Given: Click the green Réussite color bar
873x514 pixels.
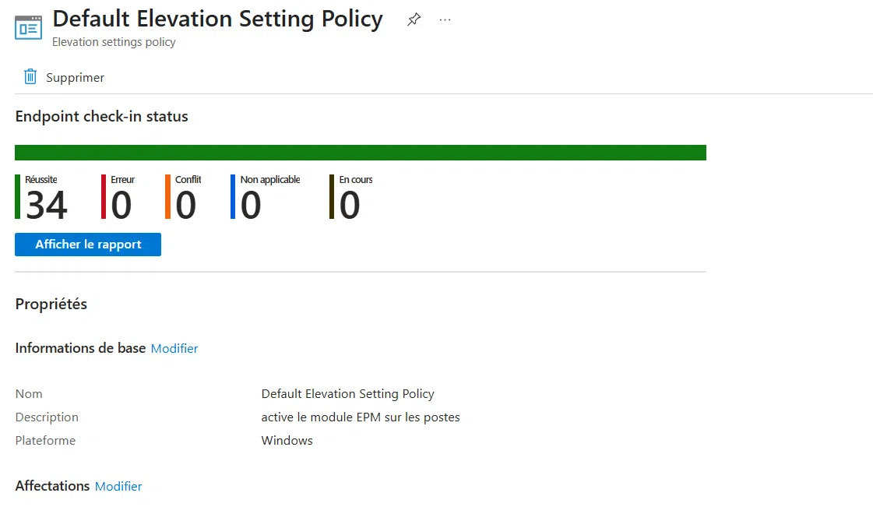Looking at the screenshot, I should (18, 196).
